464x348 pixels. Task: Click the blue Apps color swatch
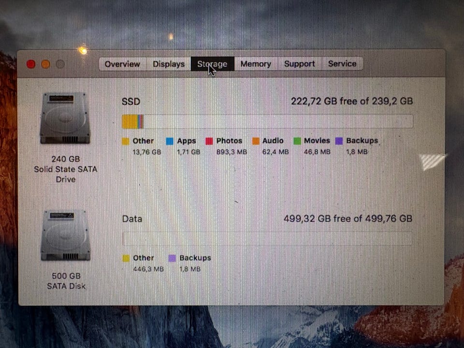pos(170,141)
